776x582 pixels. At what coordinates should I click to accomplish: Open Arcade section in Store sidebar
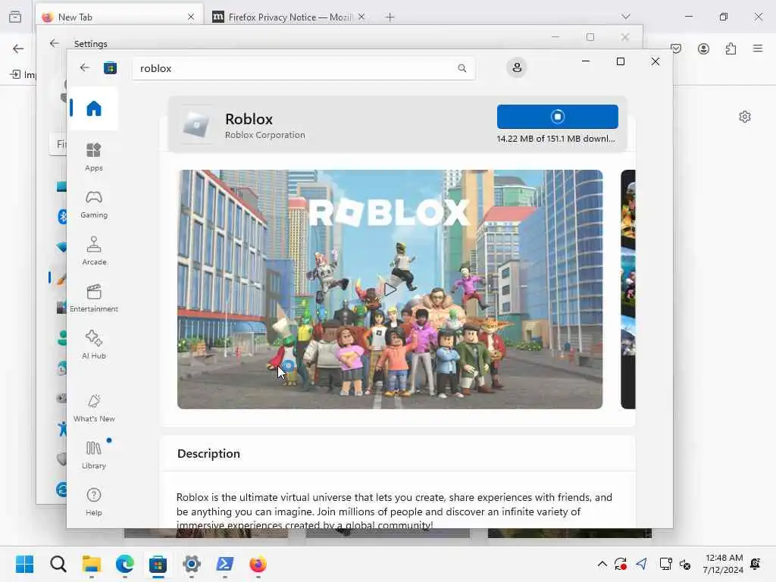tap(93, 251)
